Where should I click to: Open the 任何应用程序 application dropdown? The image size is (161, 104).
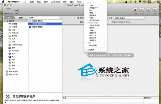pyautogui.click(x=129, y=18)
